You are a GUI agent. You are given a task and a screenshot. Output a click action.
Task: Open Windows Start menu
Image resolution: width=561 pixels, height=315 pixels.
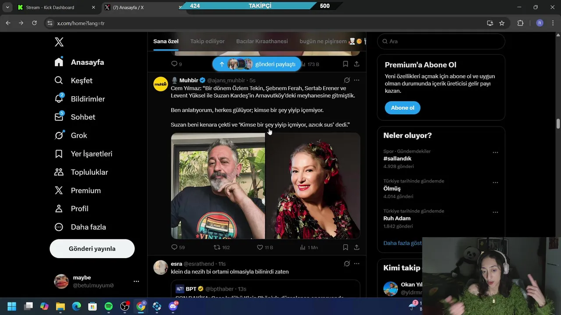[x=12, y=306]
